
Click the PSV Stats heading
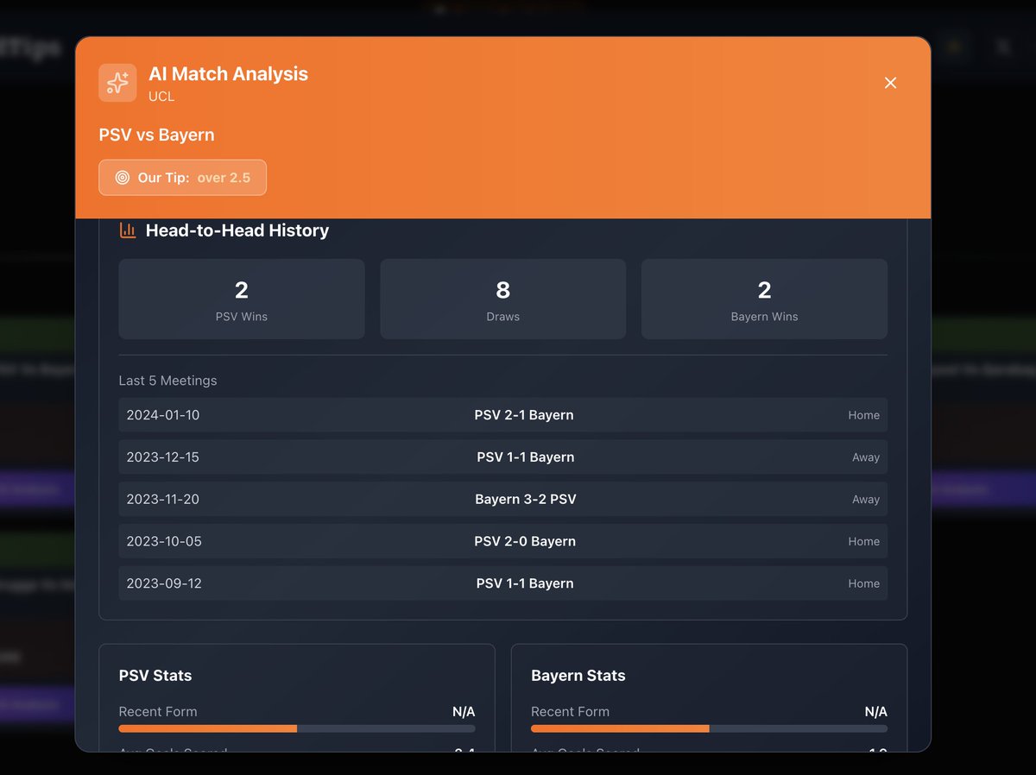pyautogui.click(x=155, y=676)
